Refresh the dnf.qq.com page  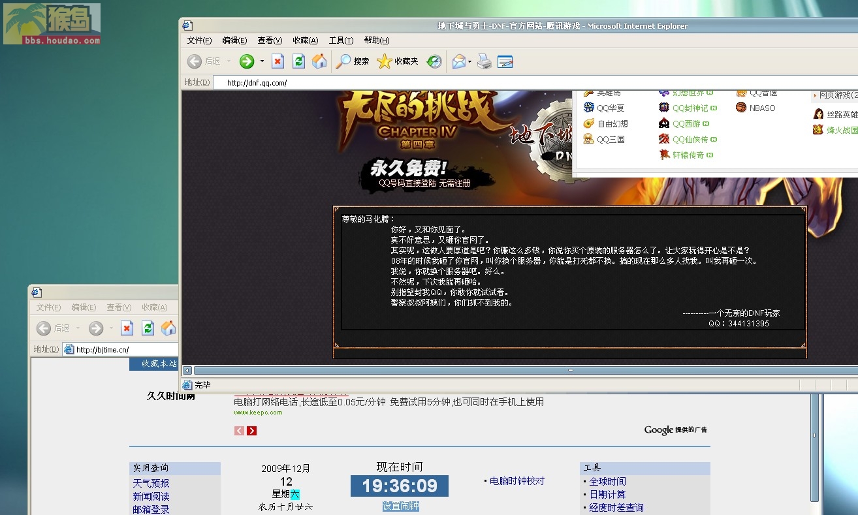click(298, 61)
